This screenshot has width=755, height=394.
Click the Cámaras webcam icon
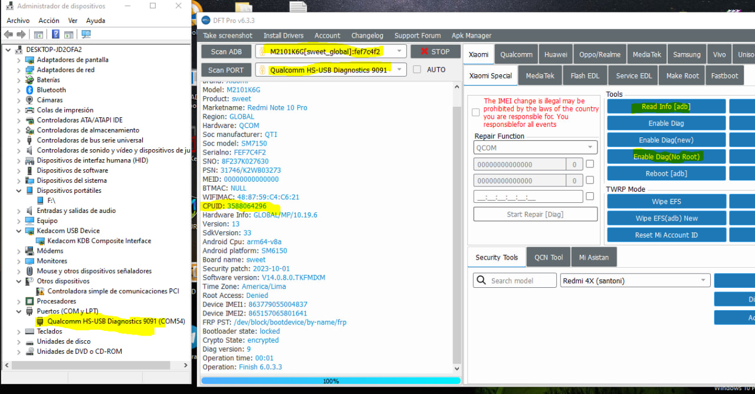point(29,100)
